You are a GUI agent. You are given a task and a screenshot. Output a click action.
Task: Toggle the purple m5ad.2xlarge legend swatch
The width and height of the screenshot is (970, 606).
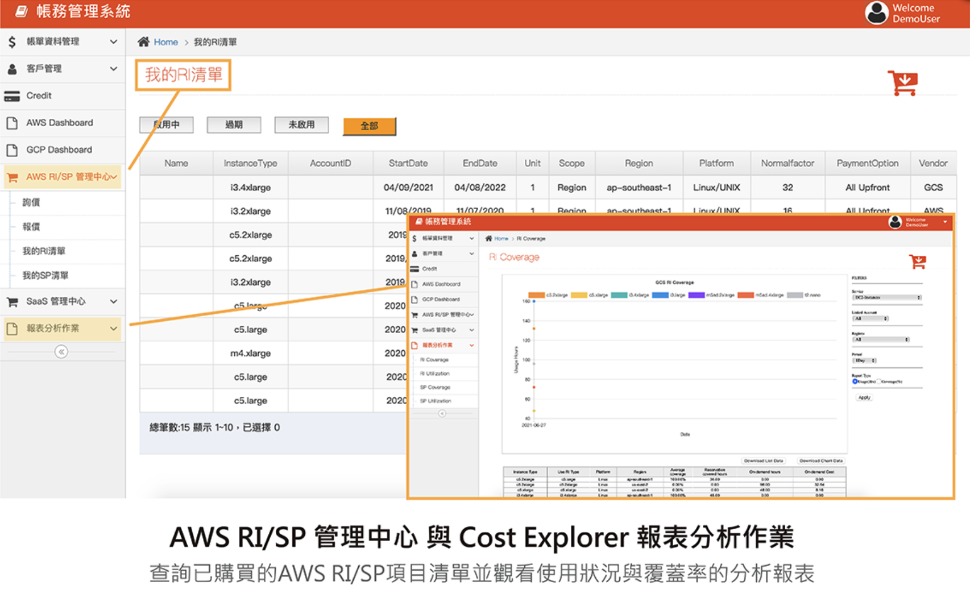pos(697,295)
